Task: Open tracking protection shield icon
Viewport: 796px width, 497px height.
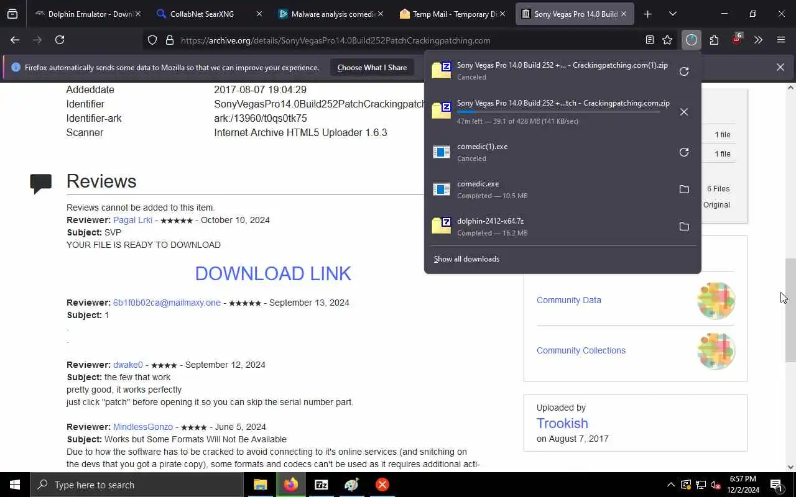Action: [152, 40]
